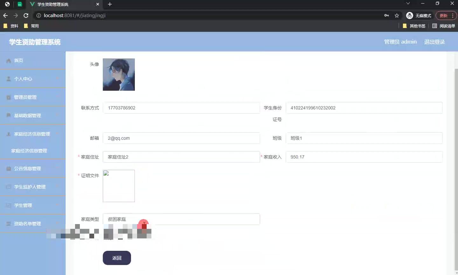Viewport: 458px width, 275px height.
Task: Open the password key icon in address bar
Action: [x=386, y=15]
